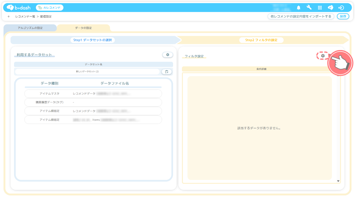
Task: Go to Step2 フィルタの設定
Action: click(261, 40)
